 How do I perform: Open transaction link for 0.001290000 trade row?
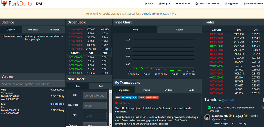(259, 78)
